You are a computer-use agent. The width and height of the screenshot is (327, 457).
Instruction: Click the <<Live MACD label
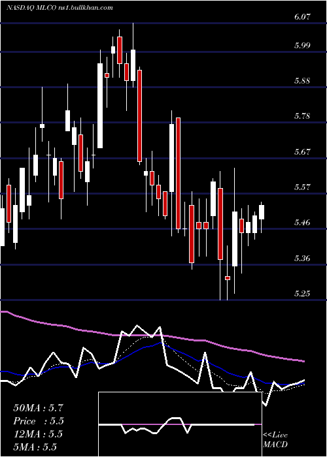click(x=275, y=439)
